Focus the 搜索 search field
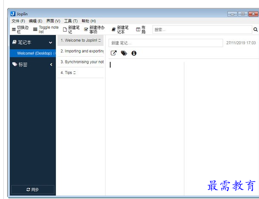The width and height of the screenshot is (259, 199). (x=202, y=30)
